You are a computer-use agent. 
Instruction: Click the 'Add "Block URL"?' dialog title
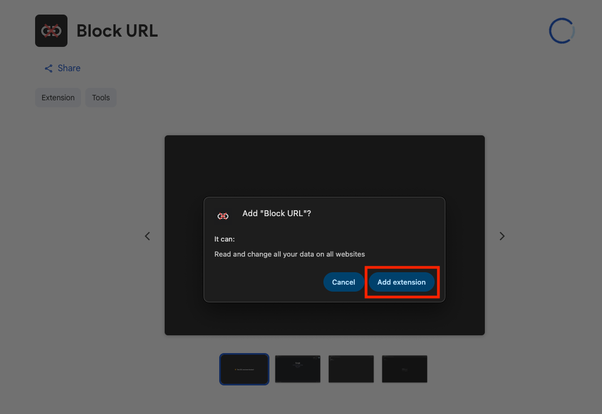276,213
